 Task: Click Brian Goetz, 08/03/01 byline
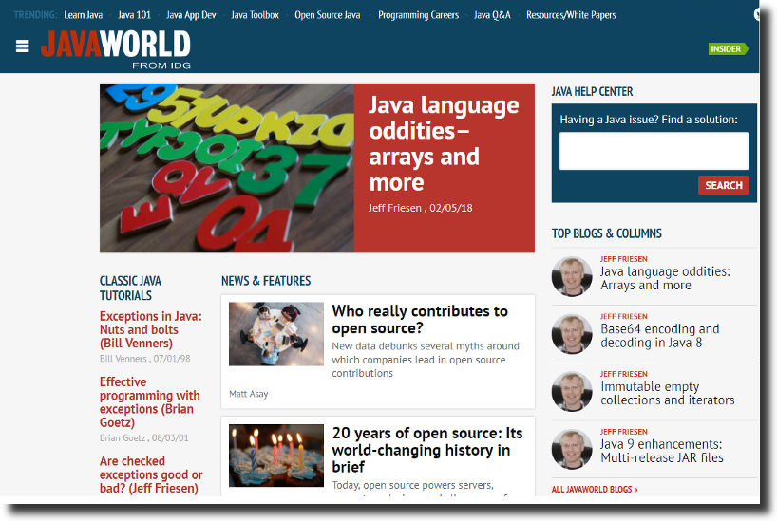[143, 437]
